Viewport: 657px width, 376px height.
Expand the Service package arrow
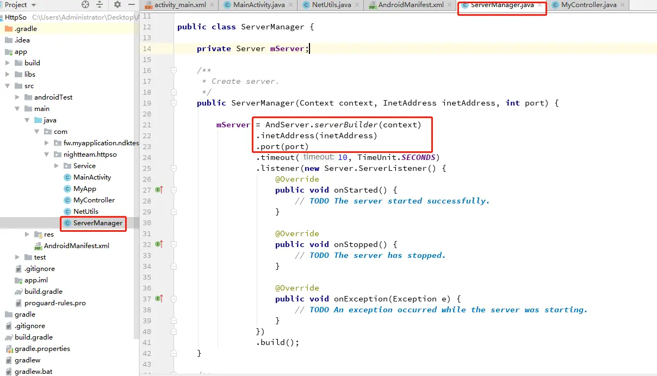[x=57, y=166]
